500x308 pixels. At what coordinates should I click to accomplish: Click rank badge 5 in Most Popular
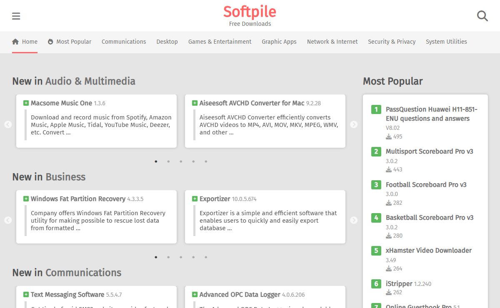(x=376, y=251)
